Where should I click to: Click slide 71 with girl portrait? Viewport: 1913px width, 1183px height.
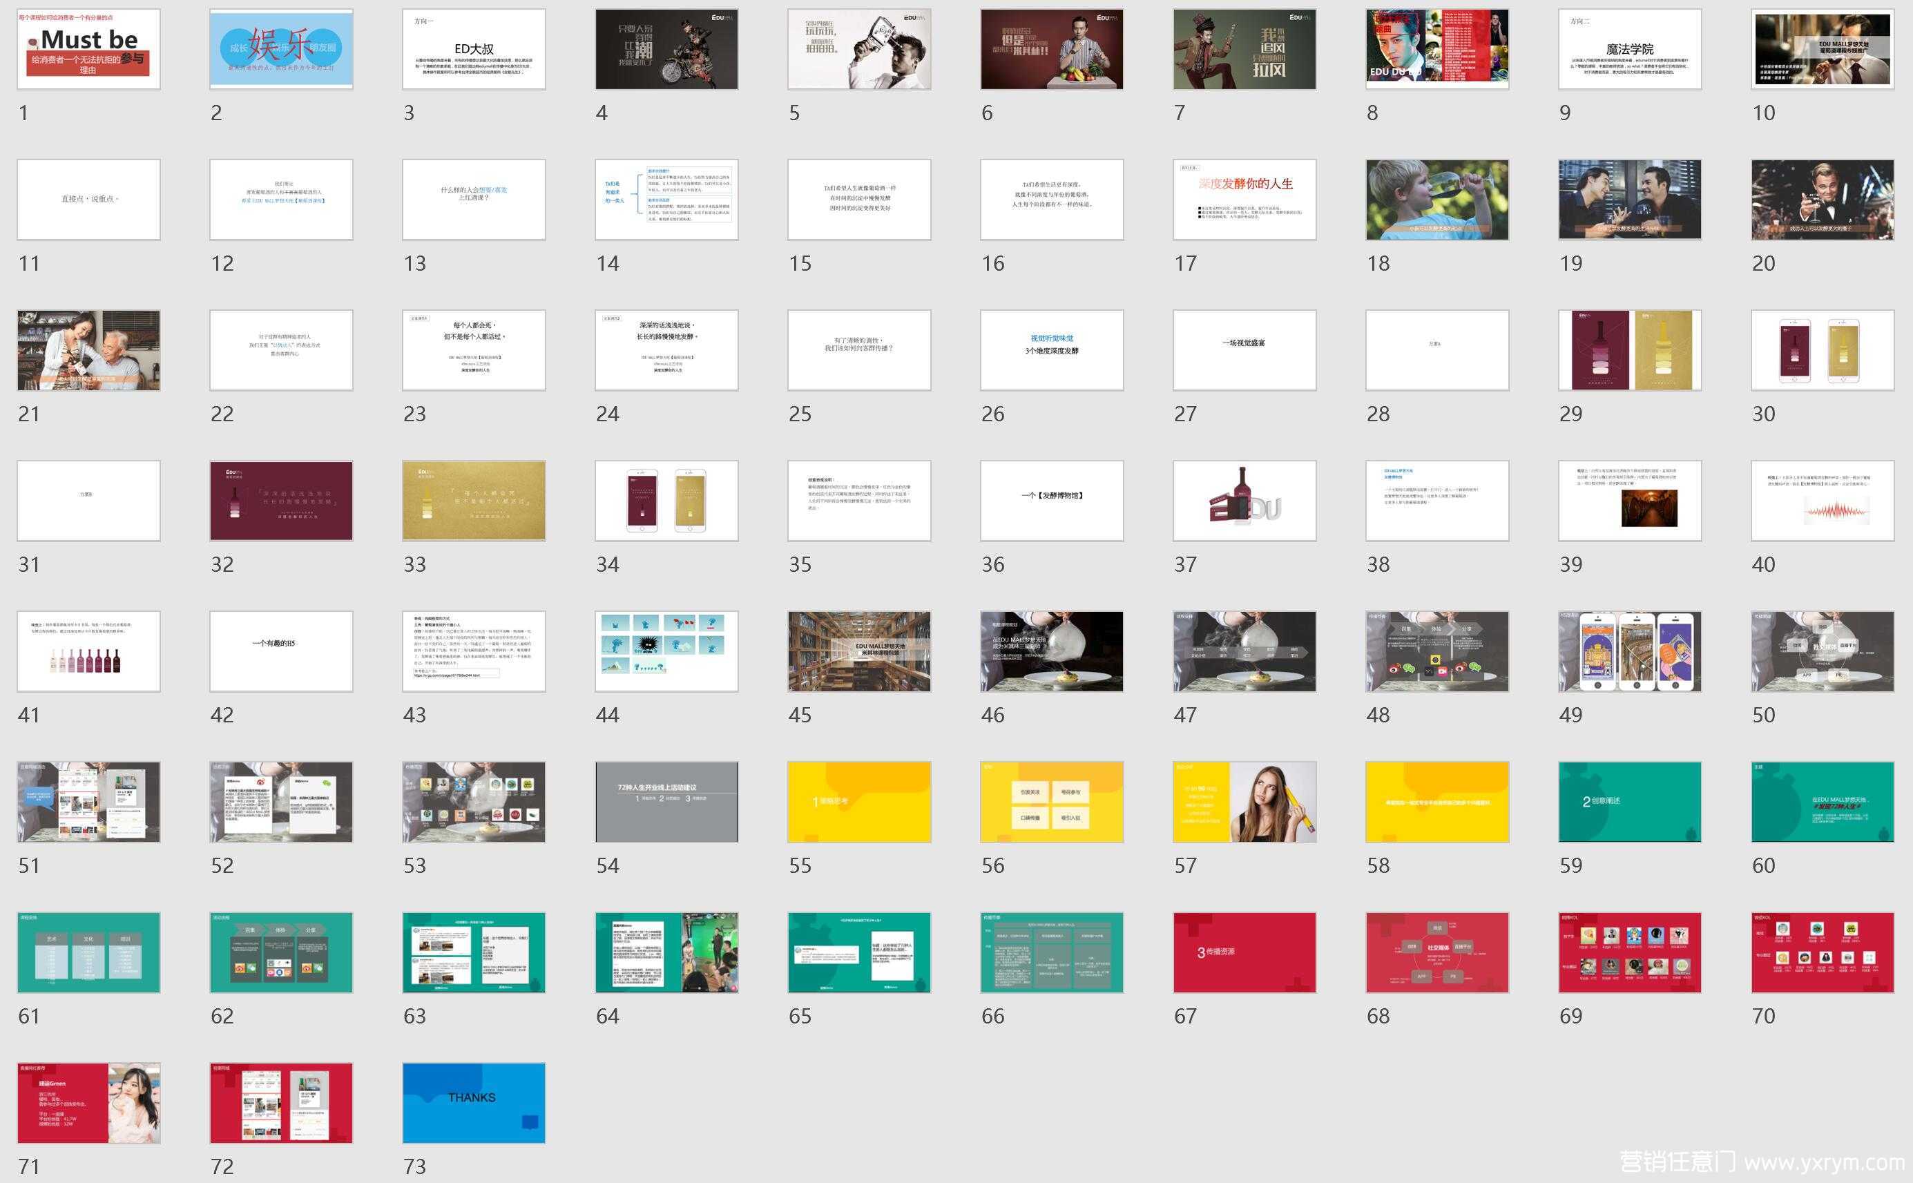[x=88, y=1103]
